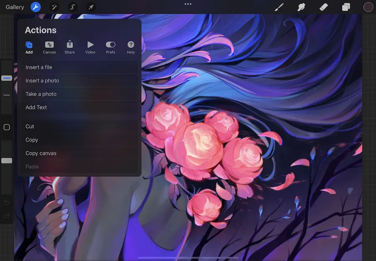Viewport: 376px width, 261px height.
Task: Switch to the Canvas tab in Actions
Action: [x=49, y=48]
